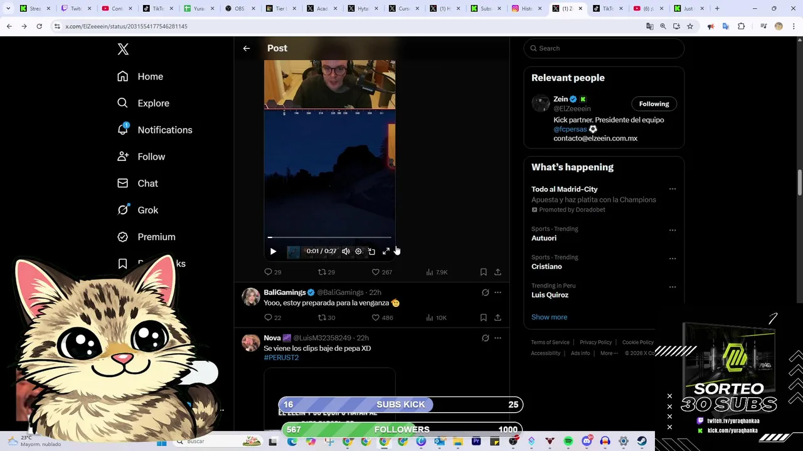
Task: Open Terms of Service footer link
Action: click(550, 343)
